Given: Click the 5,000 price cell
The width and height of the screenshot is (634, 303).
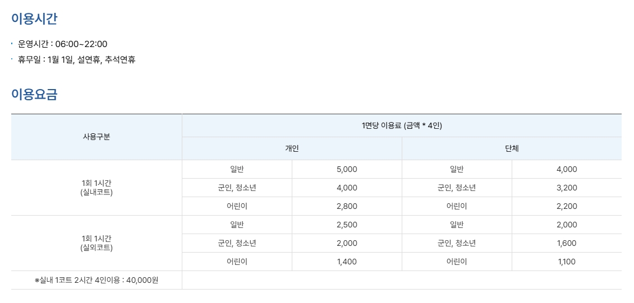Looking at the screenshot, I should click(x=347, y=169).
